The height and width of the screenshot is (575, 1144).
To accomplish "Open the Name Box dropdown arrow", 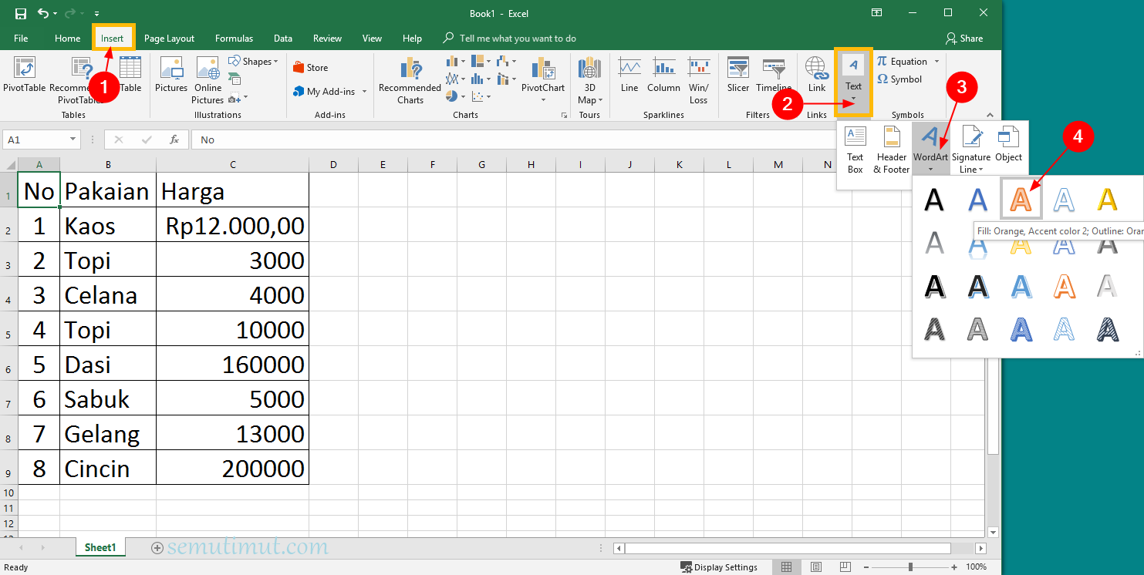I will tap(73, 140).
